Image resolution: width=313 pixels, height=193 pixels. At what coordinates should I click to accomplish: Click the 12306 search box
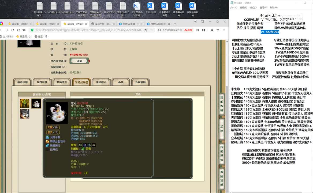[x=173, y=30]
